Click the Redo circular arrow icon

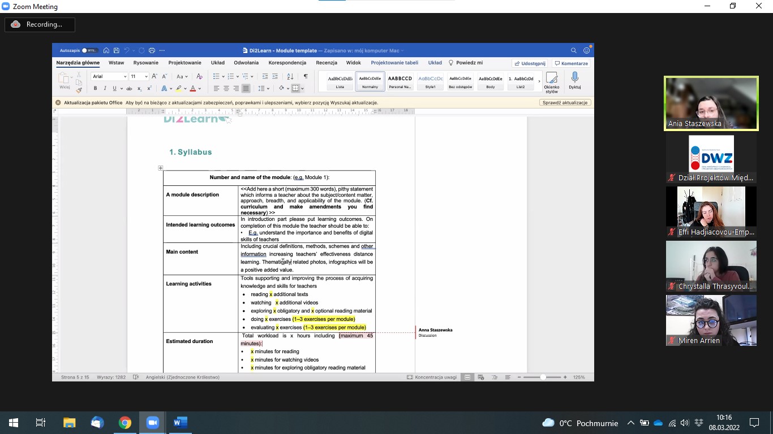[x=141, y=50]
